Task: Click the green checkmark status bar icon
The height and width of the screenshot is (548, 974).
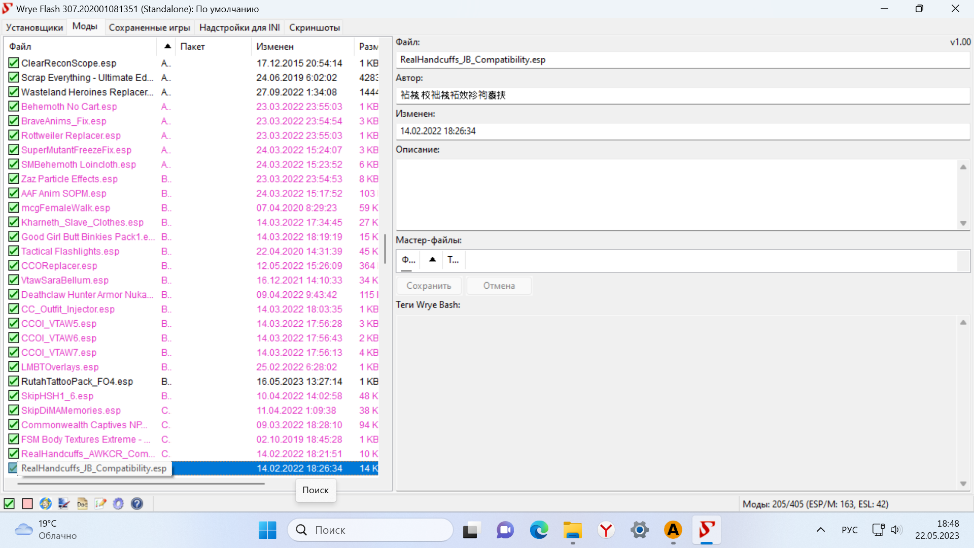Action: (9, 503)
